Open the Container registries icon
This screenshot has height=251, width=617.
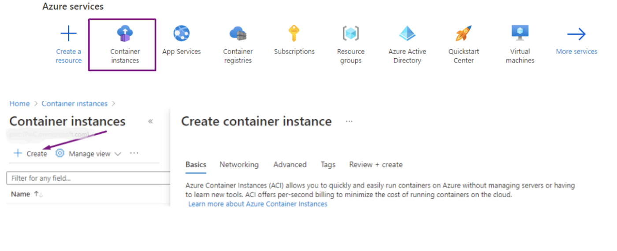coord(238,33)
